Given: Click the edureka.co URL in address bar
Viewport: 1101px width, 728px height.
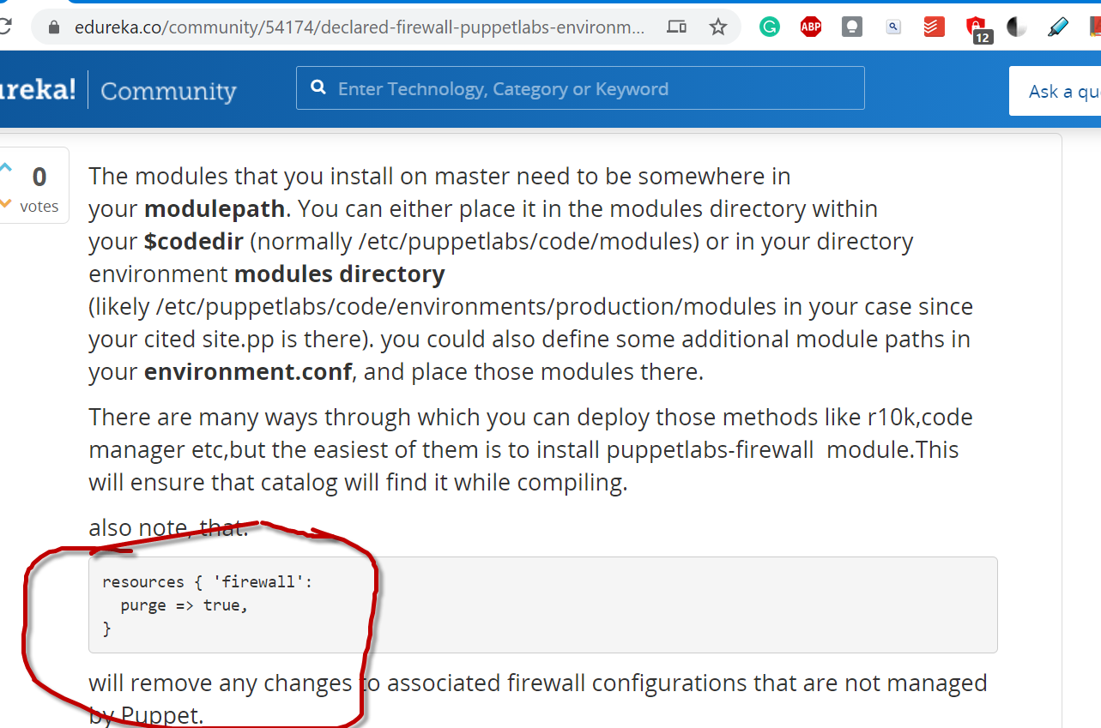Looking at the screenshot, I should coord(359,27).
